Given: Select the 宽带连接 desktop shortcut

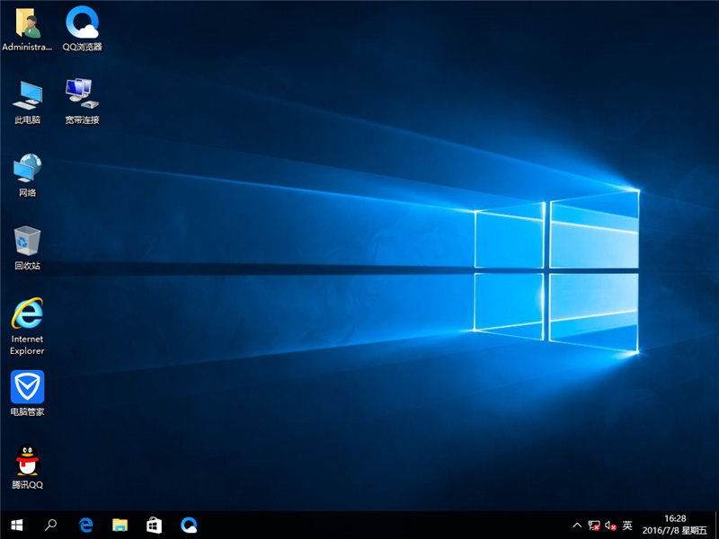Looking at the screenshot, I should point(82,101).
